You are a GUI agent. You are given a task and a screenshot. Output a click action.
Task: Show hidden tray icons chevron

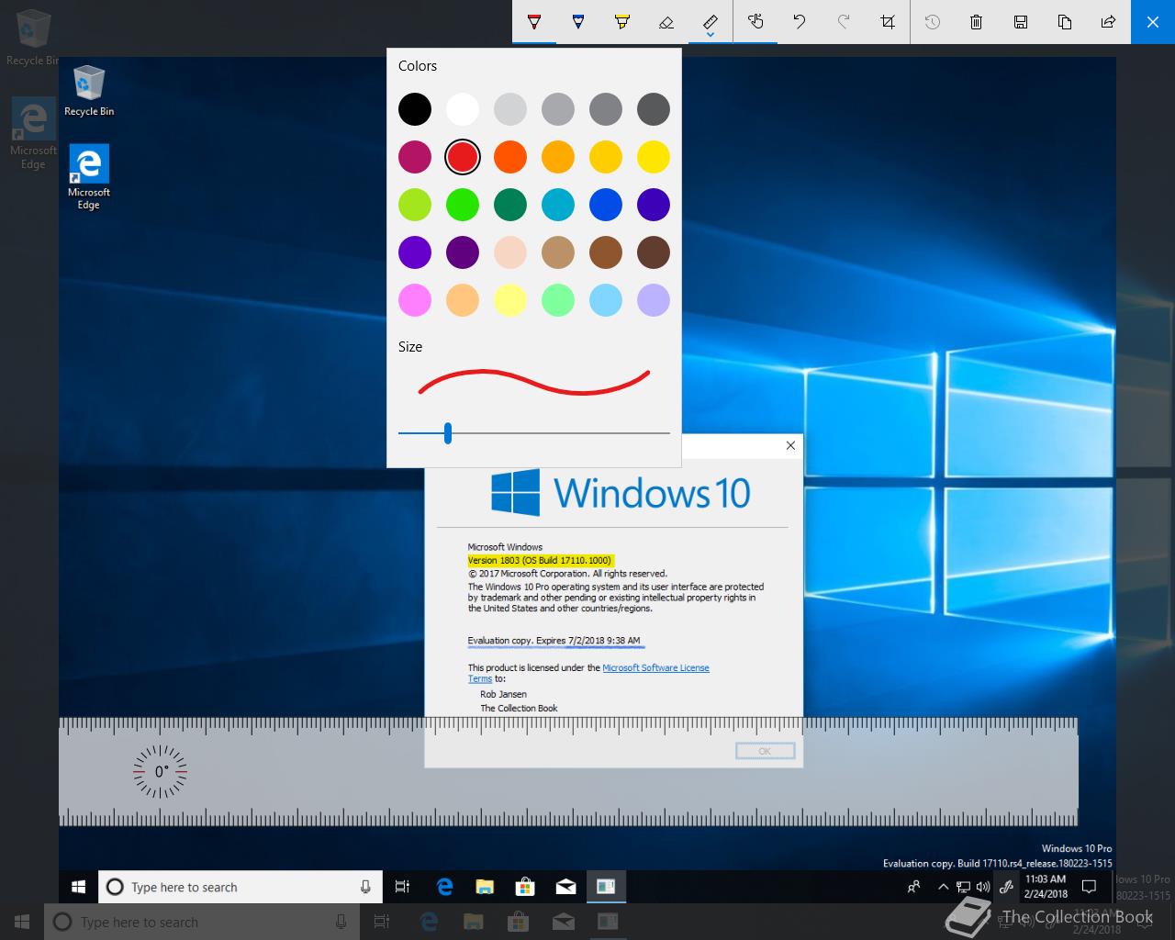click(944, 887)
